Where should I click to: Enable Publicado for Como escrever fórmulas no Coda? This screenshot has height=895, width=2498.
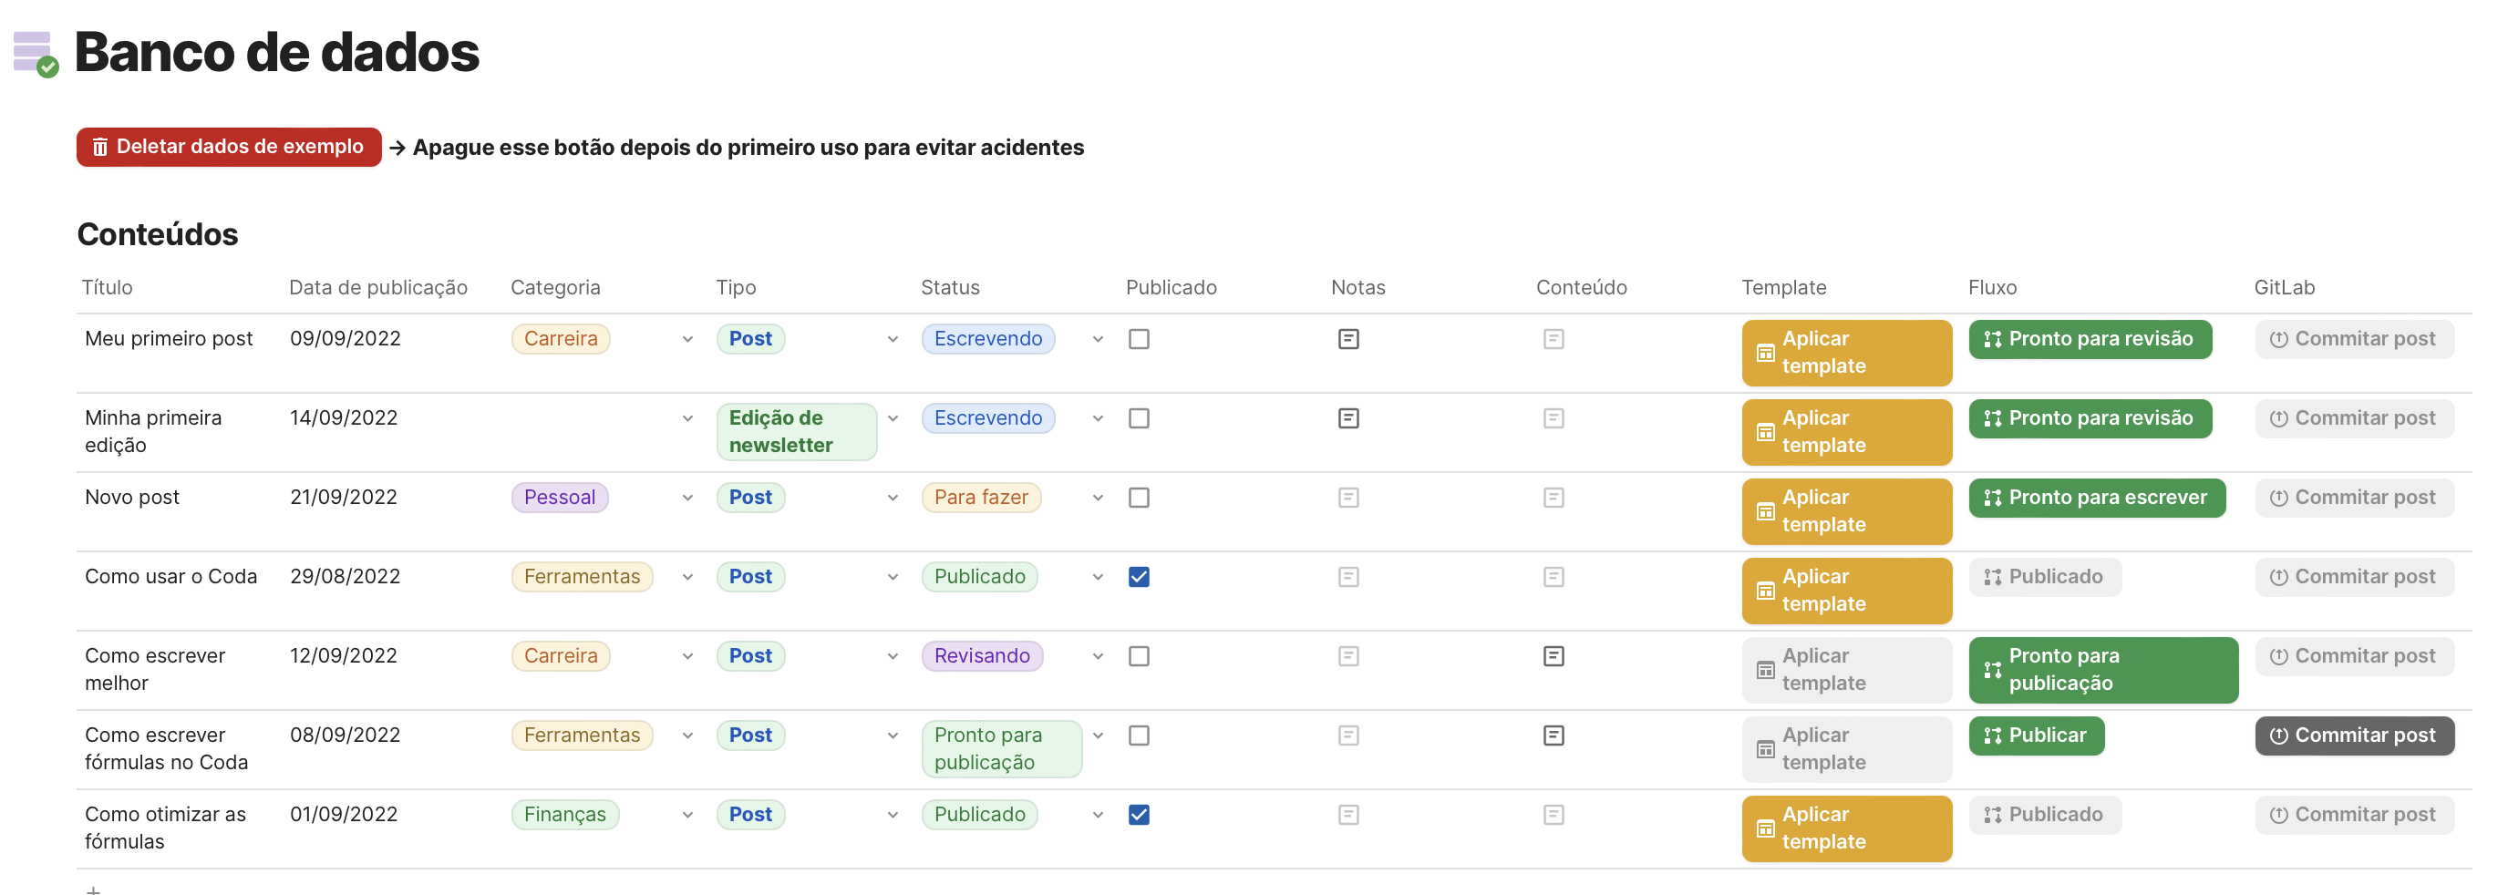(1140, 735)
